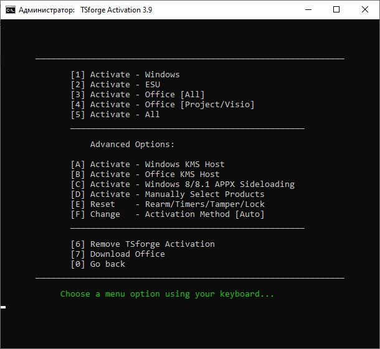This screenshot has width=380, height=349.
Task: Click Activate - Office [All] line
Action: pos(138,95)
